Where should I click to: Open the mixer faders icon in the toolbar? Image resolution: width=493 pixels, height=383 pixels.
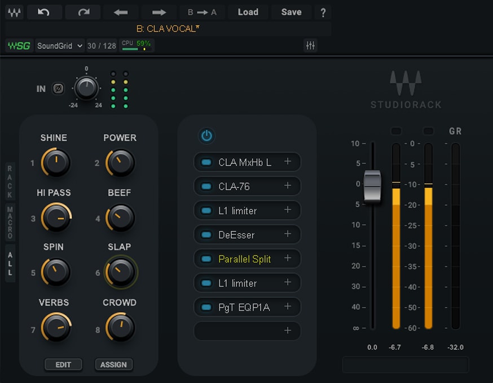(x=310, y=46)
